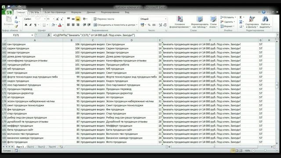This screenshot has height=158, width=281.
Task: Click Insert cells (Вставить) in Cells group
Action: pos(228,18)
